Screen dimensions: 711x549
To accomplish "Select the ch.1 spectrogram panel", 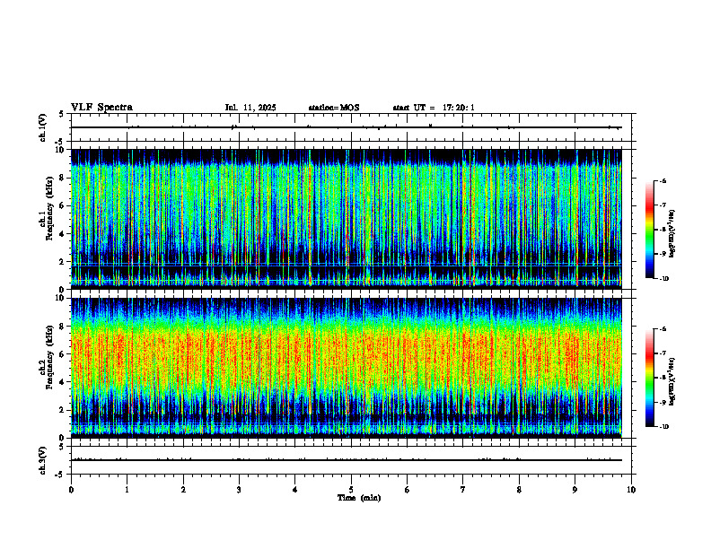I will (x=347, y=219).
